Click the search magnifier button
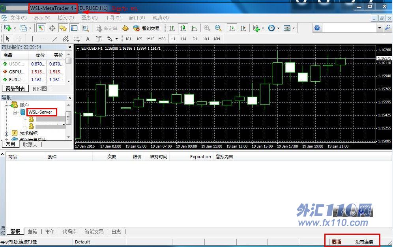This screenshot has width=393, height=247. click(x=388, y=28)
